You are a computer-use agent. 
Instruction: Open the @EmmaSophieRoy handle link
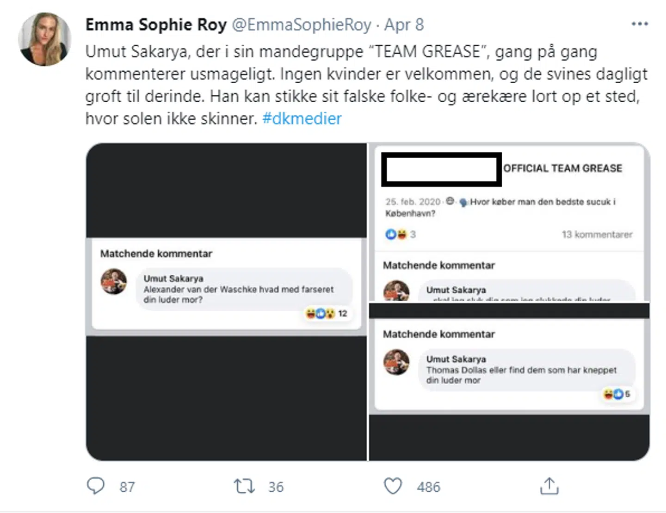(301, 25)
